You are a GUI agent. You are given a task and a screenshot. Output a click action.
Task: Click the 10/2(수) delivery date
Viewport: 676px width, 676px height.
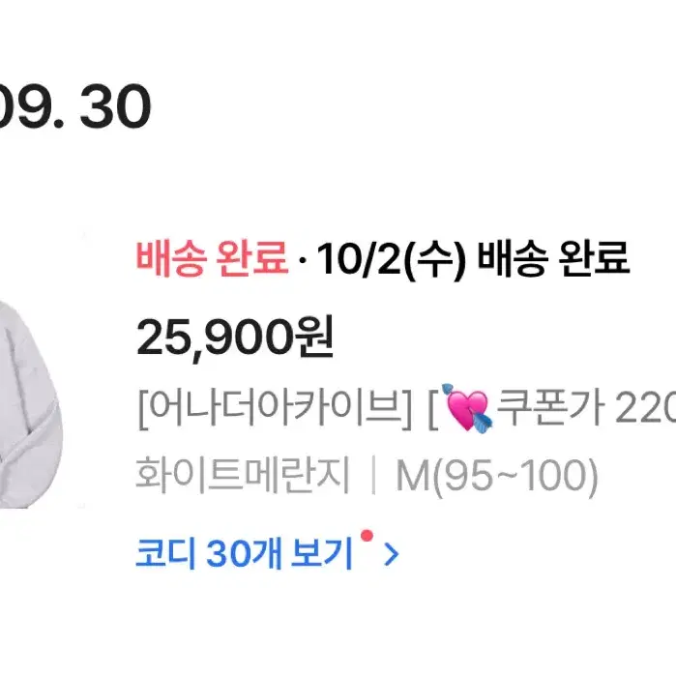pos(392,259)
